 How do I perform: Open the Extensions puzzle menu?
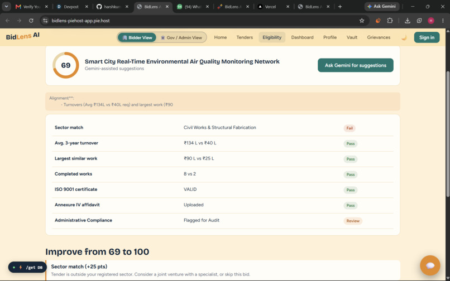pyautogui.click(x=390, y=21)
